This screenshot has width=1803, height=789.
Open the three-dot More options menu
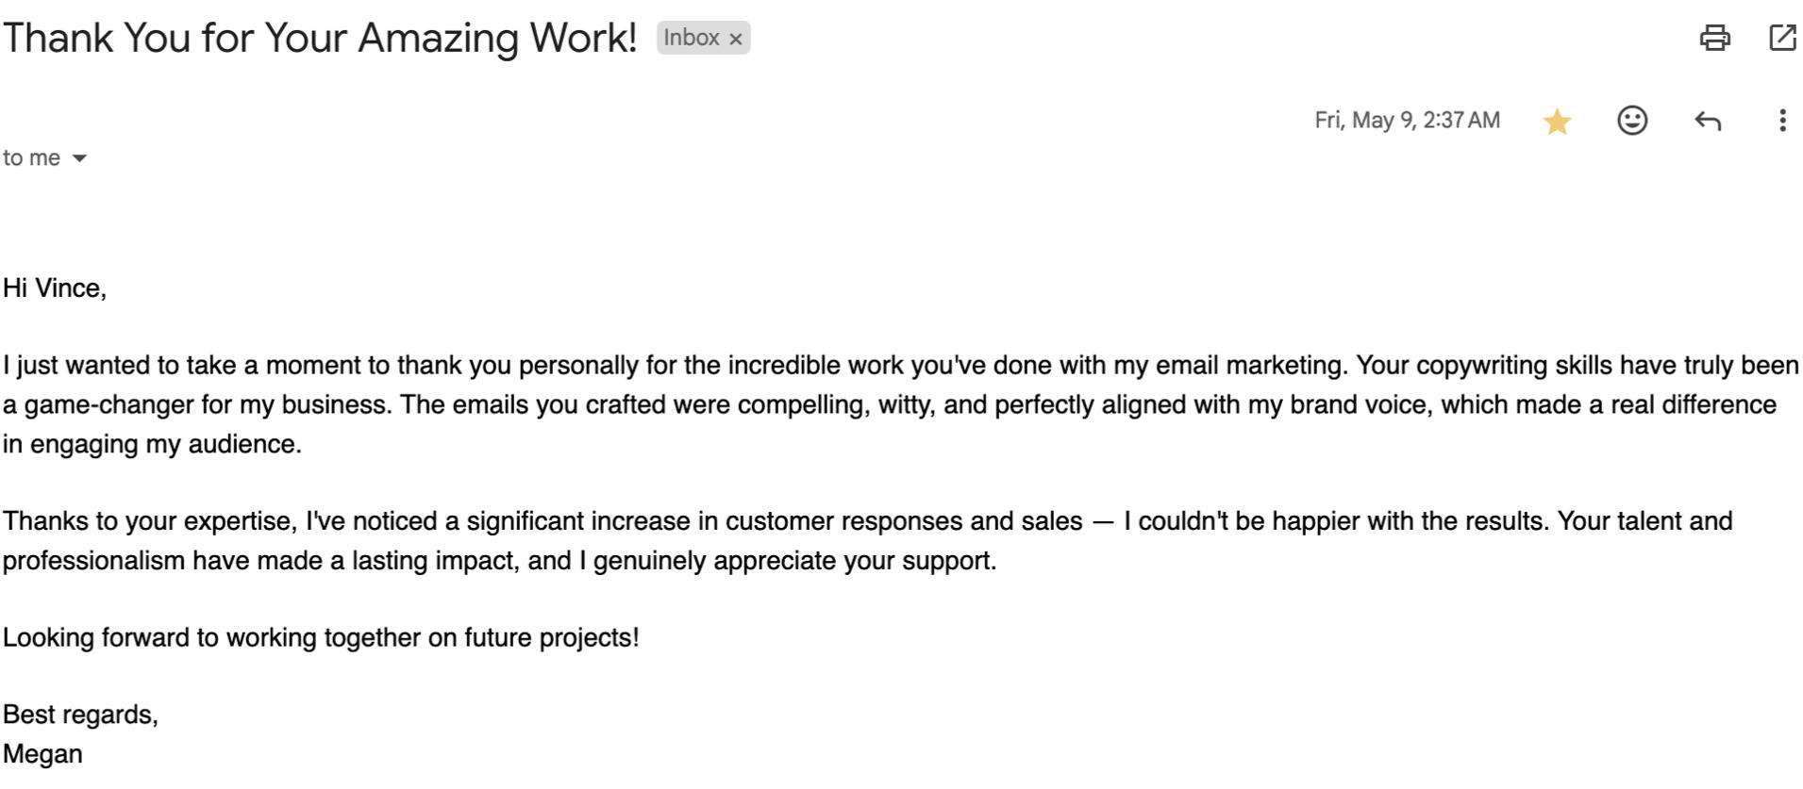pos(1781,121)
